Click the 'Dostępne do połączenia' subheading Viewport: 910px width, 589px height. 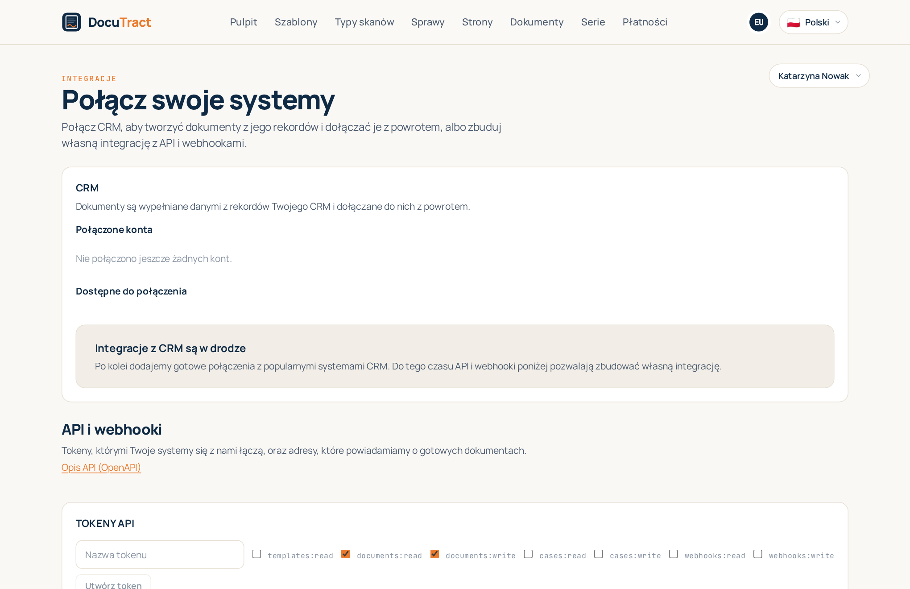131,291
